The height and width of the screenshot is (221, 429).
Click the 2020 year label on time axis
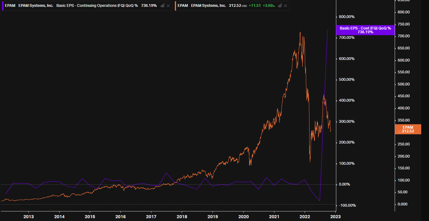click(243, 216)
